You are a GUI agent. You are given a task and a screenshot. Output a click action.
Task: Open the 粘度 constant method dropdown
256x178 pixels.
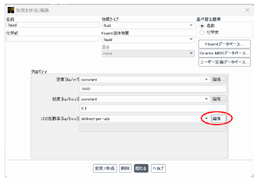(x=145, y=99)
